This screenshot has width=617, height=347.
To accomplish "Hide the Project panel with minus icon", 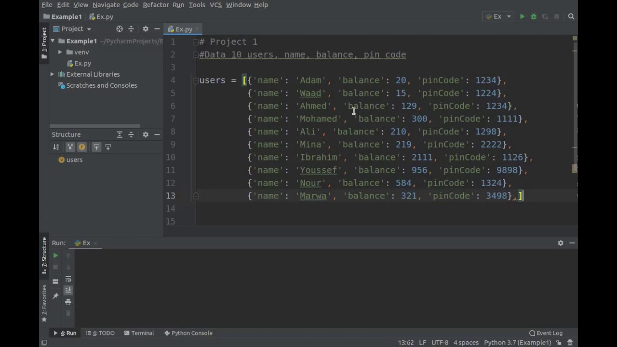I will click(157, 29).
